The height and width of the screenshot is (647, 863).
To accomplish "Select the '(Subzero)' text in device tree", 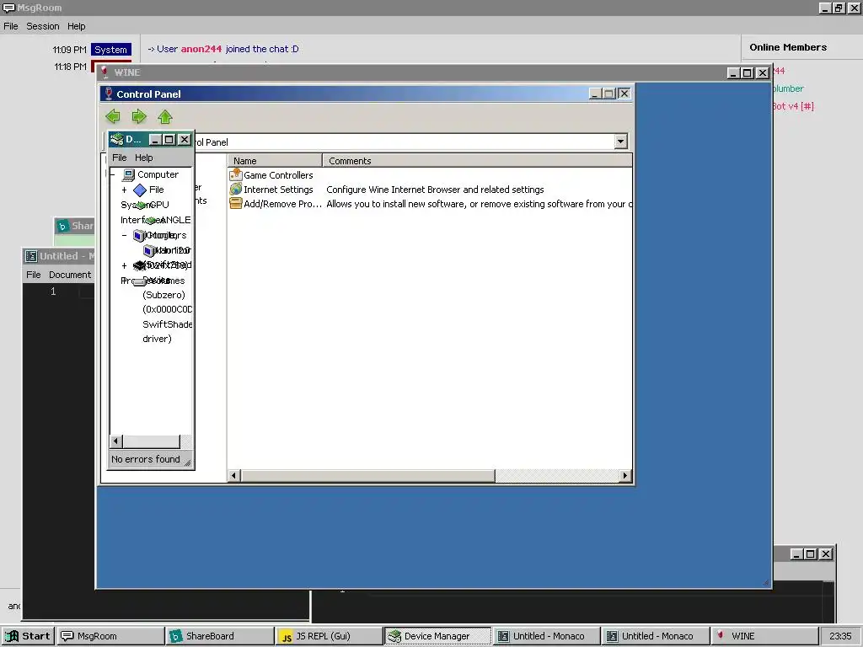I will (163, 295).
